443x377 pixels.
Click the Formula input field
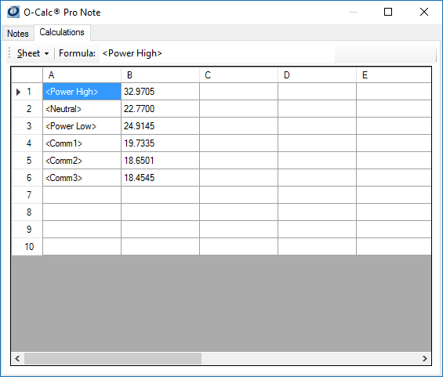(x=217, y=53)
